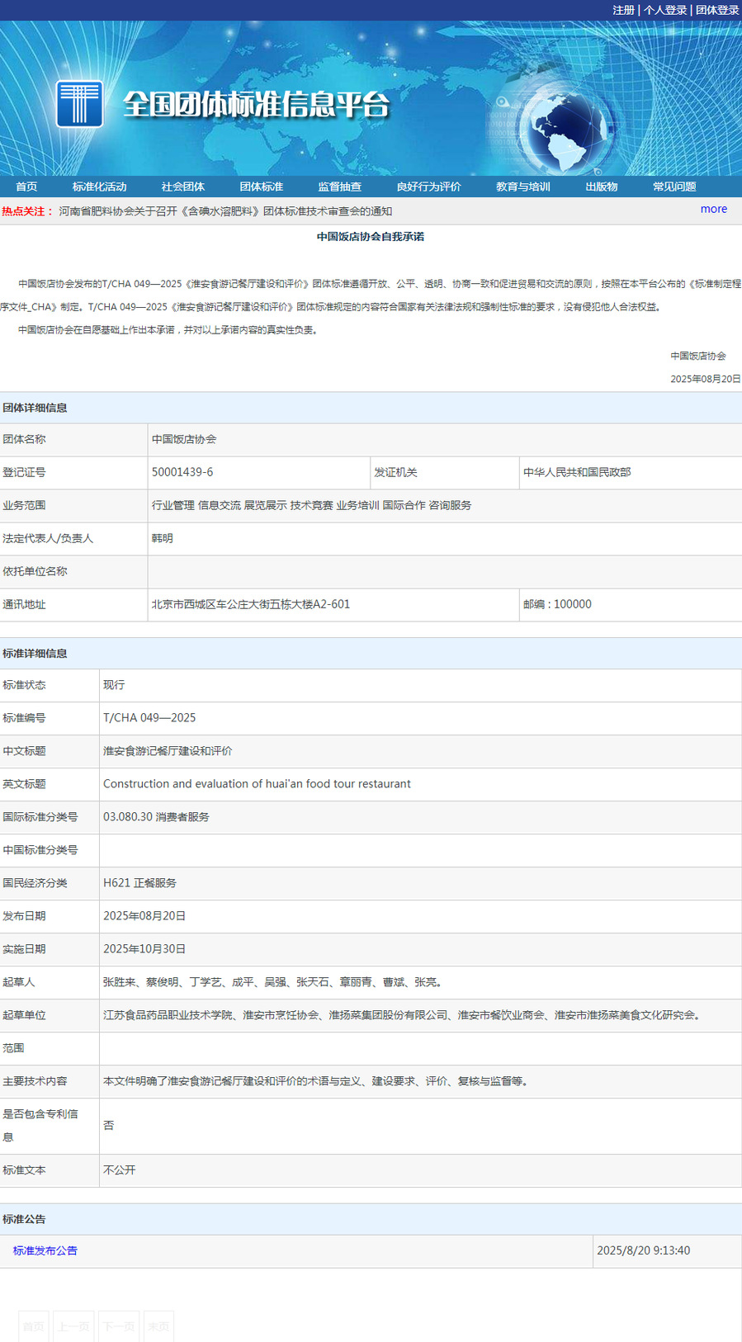Viewport: 742px width, 1342px height.
Task: Open the 标准发布公告 announcement link
Action: click(45, 1250)
